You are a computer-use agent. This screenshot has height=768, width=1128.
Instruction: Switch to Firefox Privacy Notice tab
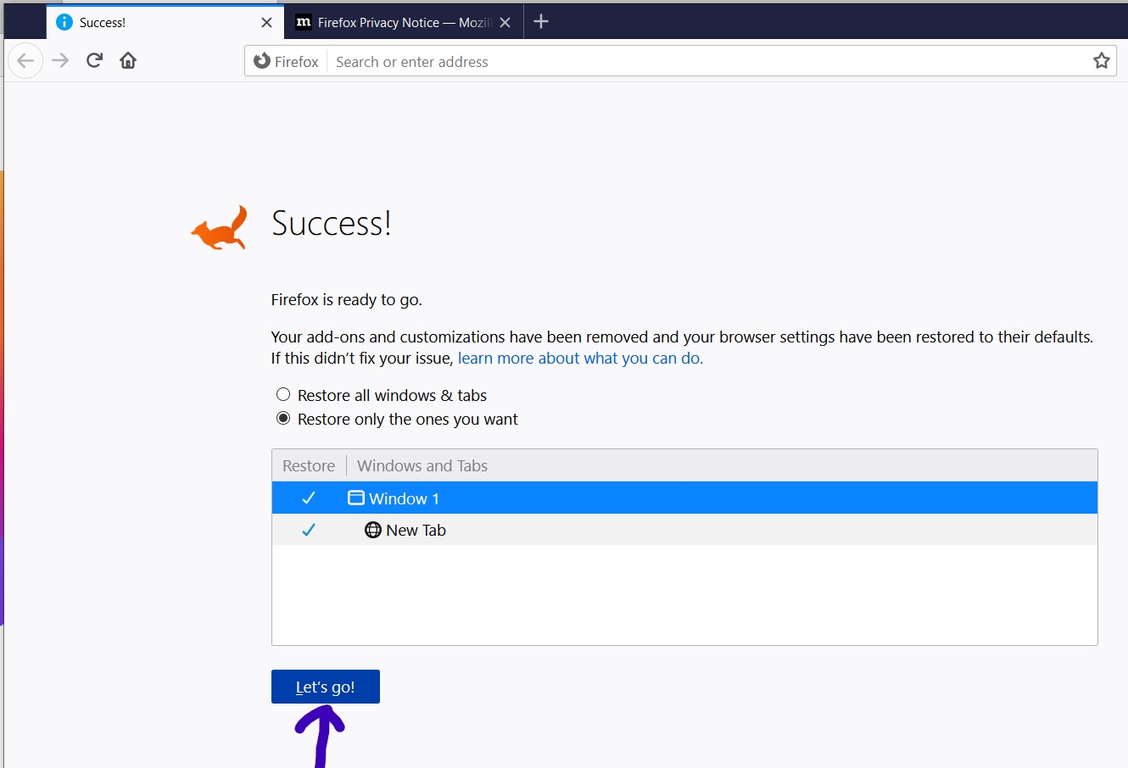click(404, 23)
